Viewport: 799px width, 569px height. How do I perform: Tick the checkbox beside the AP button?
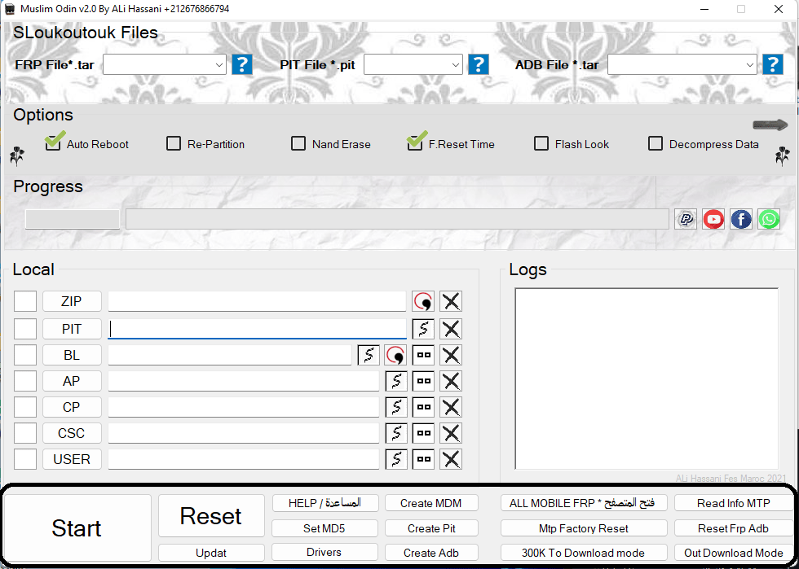(x=25, y=381)
